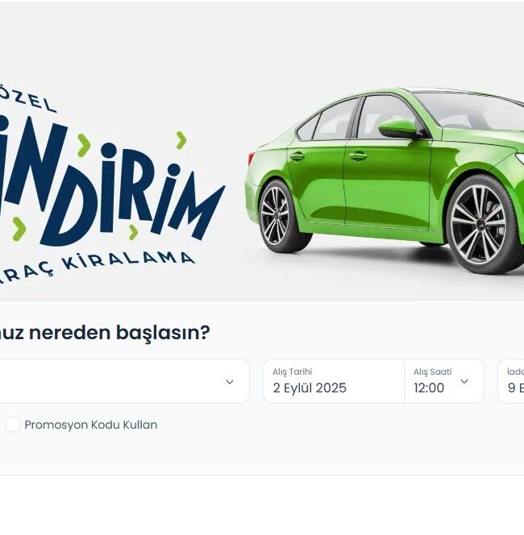
Task: Click the ARAÇ KİRALAMA banner caption
Action: (98, 267)
